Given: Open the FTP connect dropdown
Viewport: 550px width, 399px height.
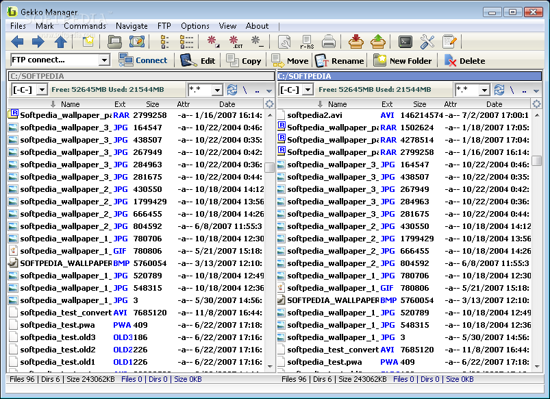Looking at the screenshot, I should point(104,60).
